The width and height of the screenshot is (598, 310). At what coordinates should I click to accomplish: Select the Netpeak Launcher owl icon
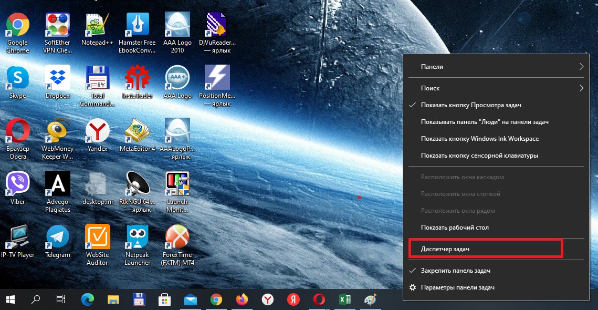138,237
